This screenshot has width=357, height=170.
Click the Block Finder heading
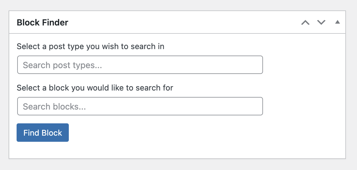pos(42,22)
